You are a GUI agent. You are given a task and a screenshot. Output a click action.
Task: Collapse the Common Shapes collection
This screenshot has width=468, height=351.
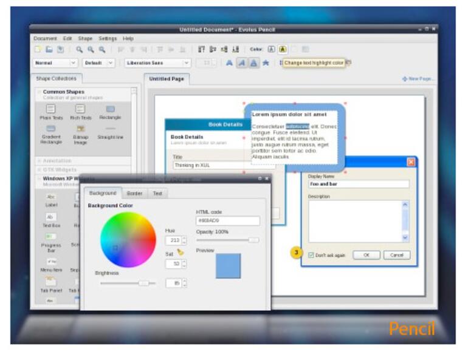(x=39, y=92)
